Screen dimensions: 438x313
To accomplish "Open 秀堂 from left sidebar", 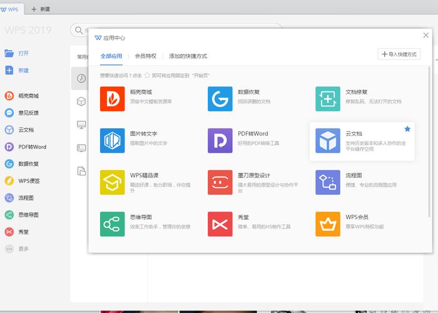I will (x=17, y=232).
